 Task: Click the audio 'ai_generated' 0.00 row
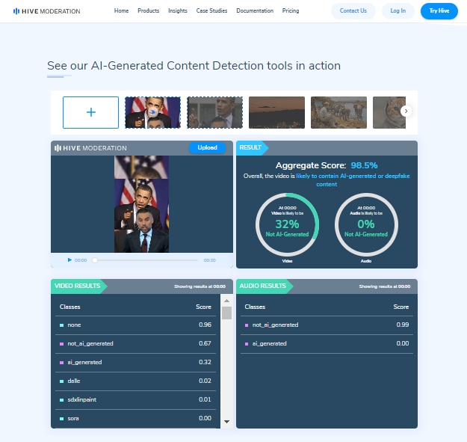(327, 343)
